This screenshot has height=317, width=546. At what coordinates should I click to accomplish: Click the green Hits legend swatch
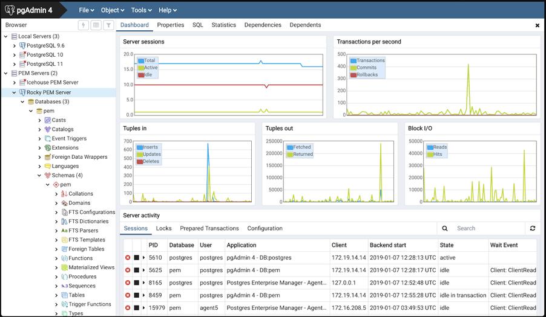point(430,155)
